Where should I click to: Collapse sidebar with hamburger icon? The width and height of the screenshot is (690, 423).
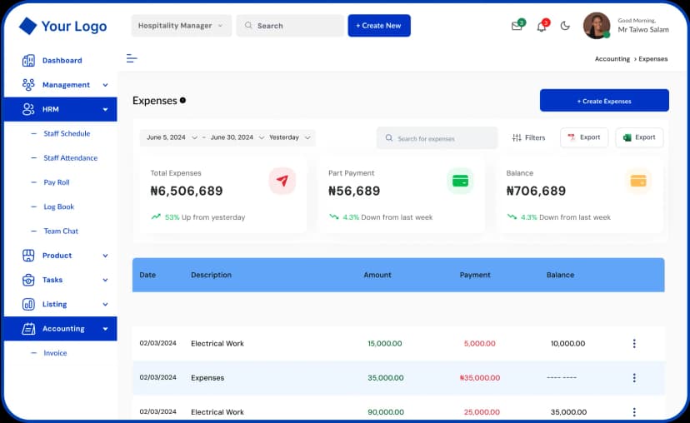[x=132, y=58]
